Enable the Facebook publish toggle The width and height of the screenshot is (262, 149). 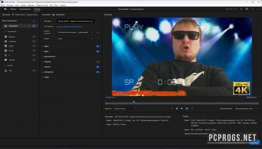tap(34, 41)
